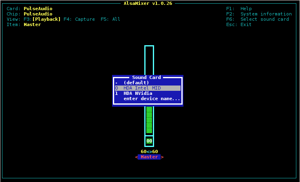The height and width of the screenshot is (182, 300).
Task: Open the F1 Help entry
Action: click(239, 9)
